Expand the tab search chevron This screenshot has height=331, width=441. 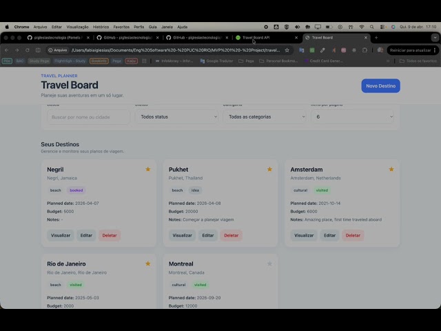435,37
